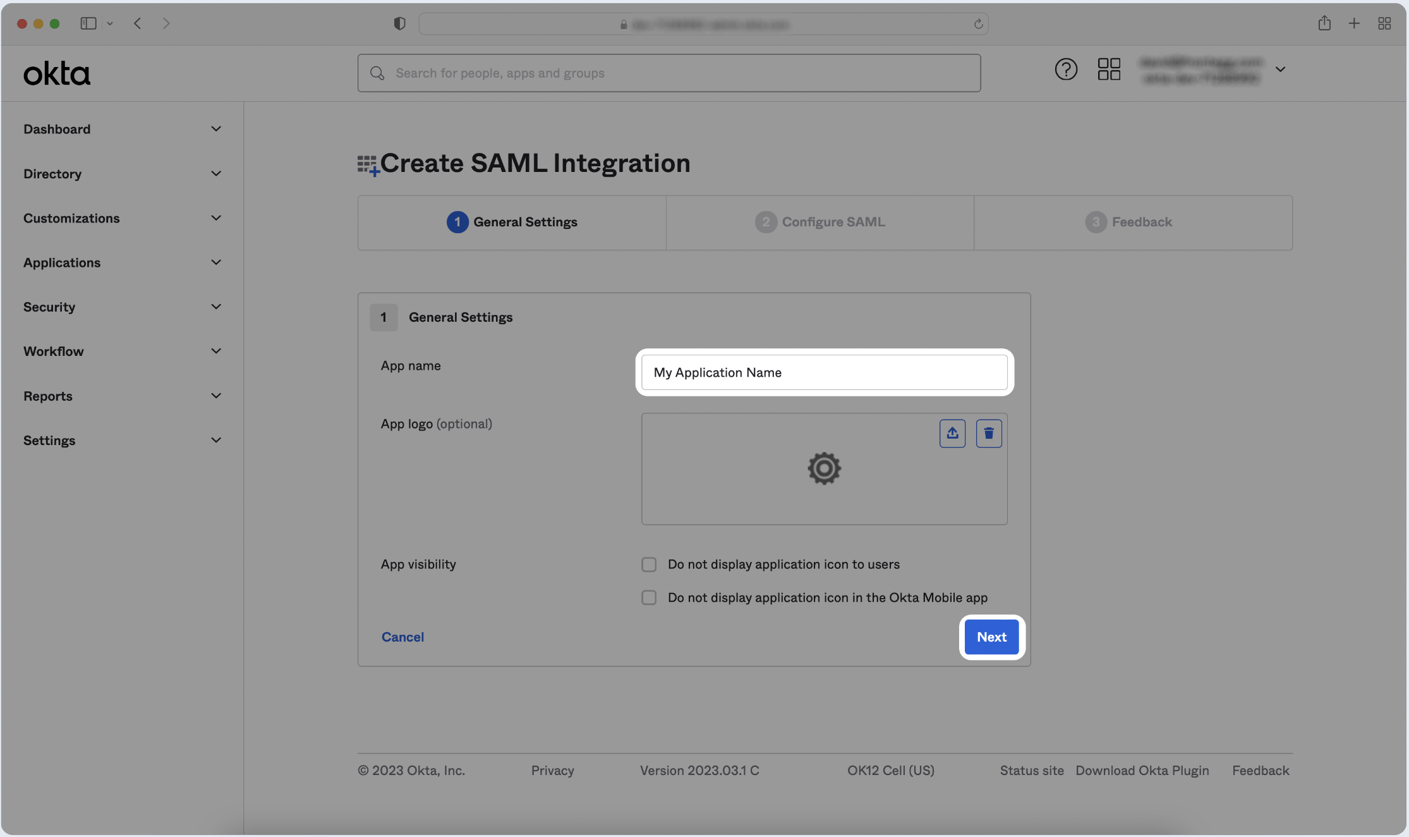
Task: Open the apps grid icon in header
Action: (1109, 70)
